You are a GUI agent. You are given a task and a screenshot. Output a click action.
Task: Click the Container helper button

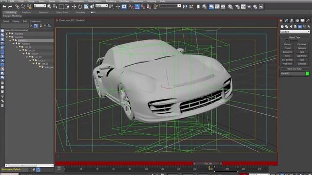click(x=302, y=44)
